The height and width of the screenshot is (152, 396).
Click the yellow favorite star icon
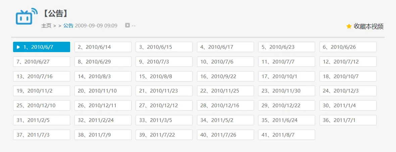[349, 26]
